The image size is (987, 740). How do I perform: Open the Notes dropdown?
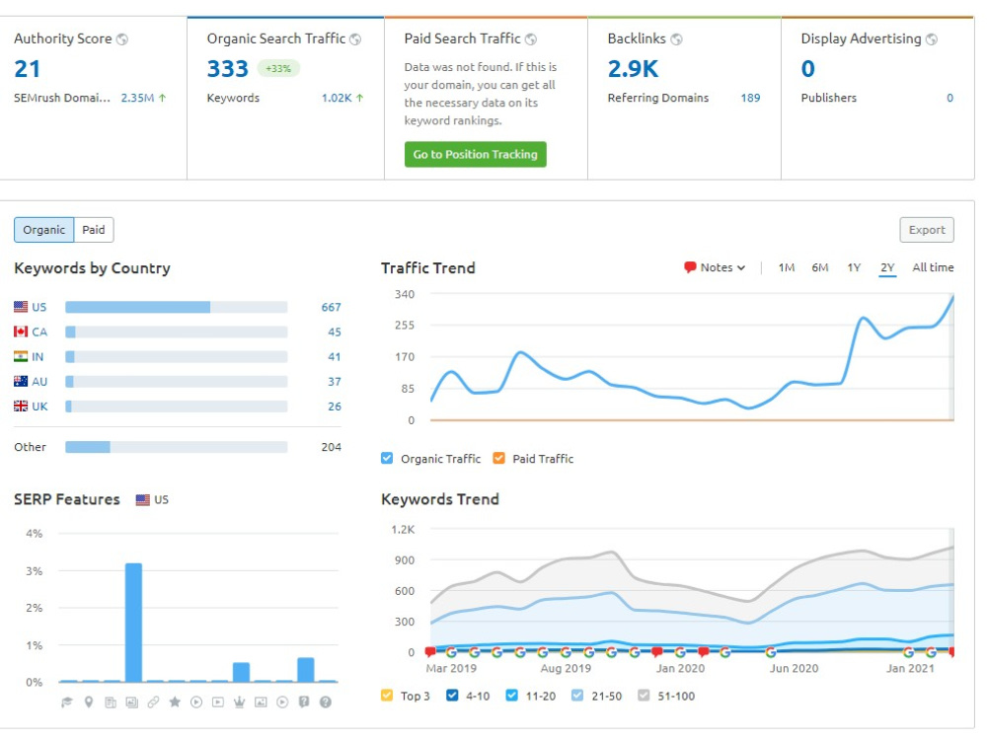(x=715, y=267)
